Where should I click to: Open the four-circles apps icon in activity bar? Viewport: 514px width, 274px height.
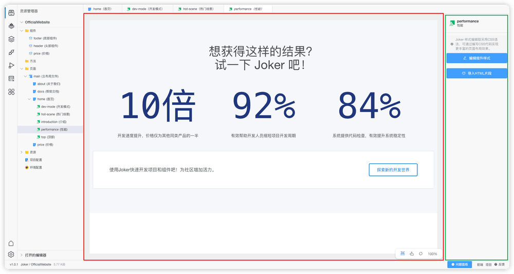(11, 92)
